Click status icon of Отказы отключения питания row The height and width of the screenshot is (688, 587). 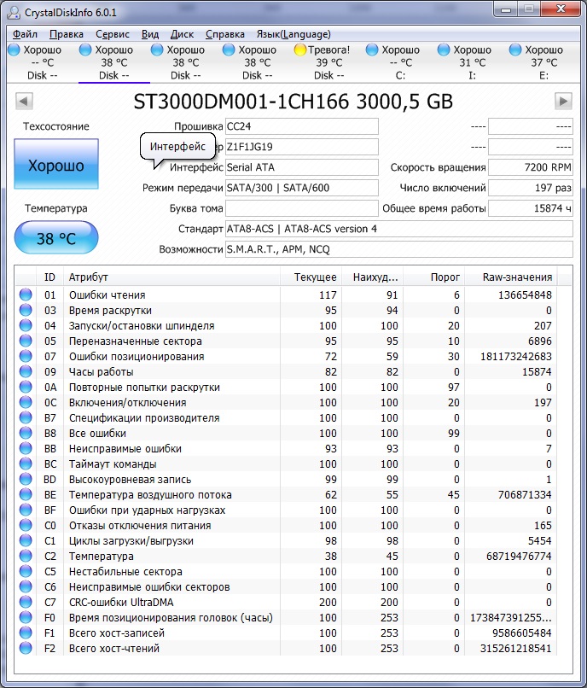(x=26, y=525)
